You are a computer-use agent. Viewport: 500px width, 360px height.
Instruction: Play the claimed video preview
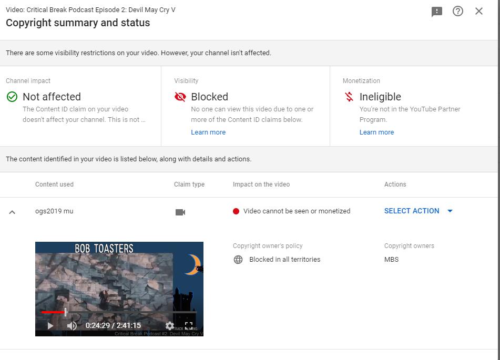tap(50, 325)
